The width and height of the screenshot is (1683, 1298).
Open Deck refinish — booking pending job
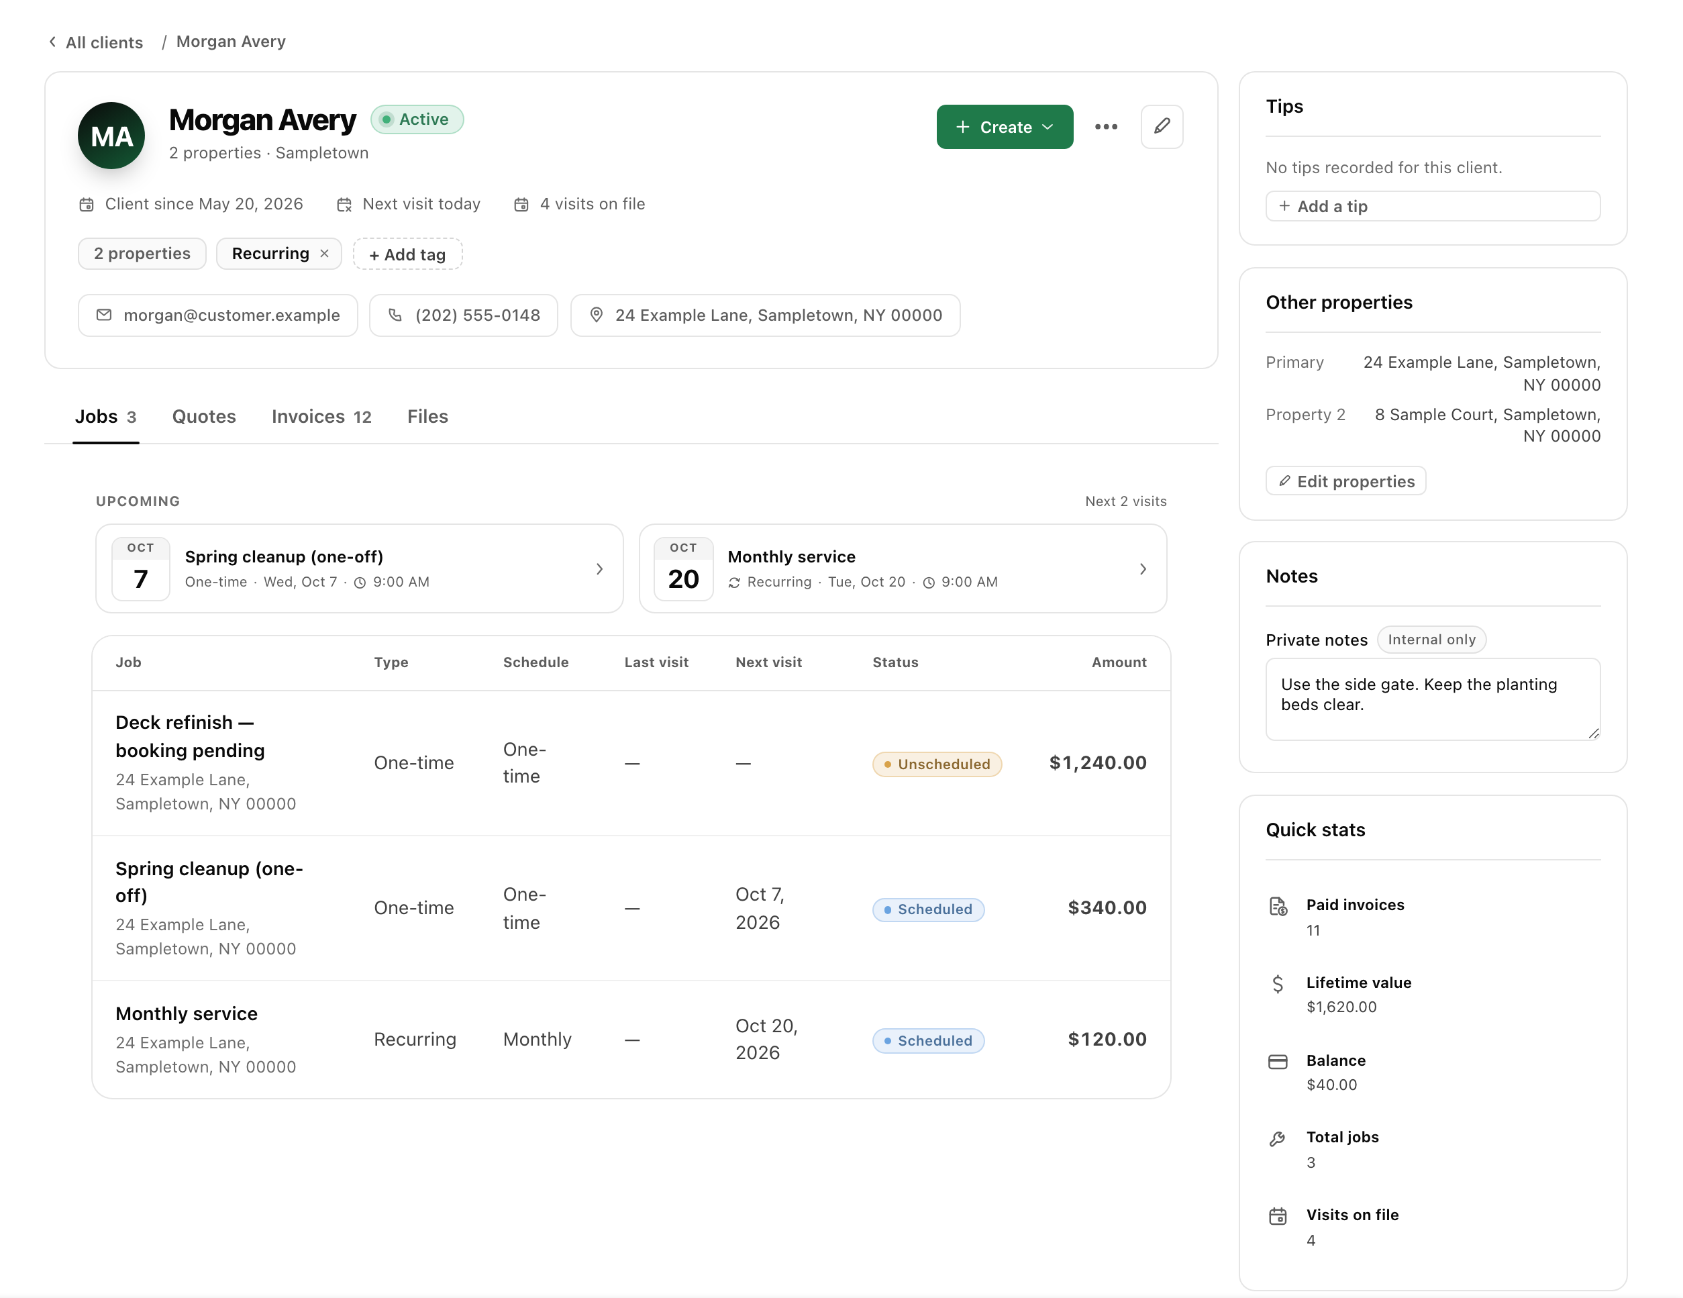pos(631,763)
